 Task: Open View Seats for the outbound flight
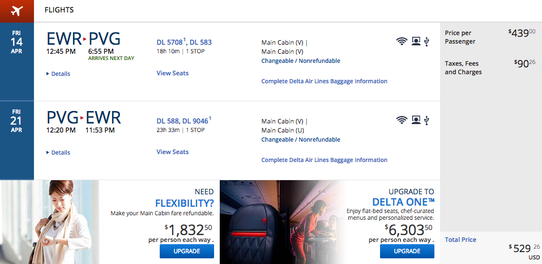(x=172, y=73)
